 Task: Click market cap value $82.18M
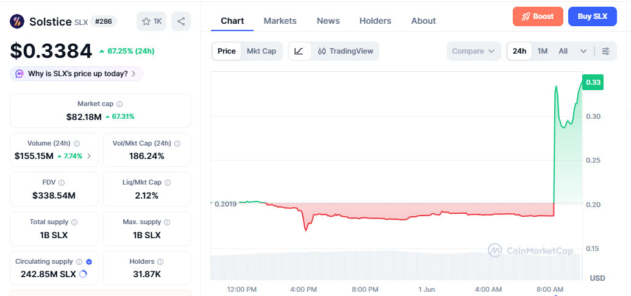[x=84, y=116]
